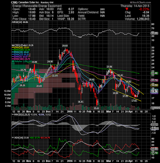Click the 0.012 MACD histogram axis tag

pyautogui.click(x=154, y=124)
